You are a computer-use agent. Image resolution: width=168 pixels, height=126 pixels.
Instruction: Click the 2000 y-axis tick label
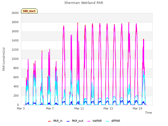coord(15,13)
